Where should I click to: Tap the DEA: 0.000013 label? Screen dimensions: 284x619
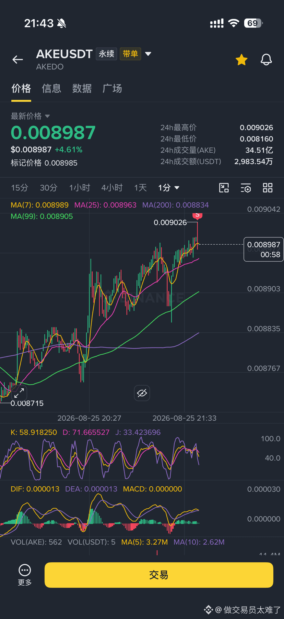point(91,489)
